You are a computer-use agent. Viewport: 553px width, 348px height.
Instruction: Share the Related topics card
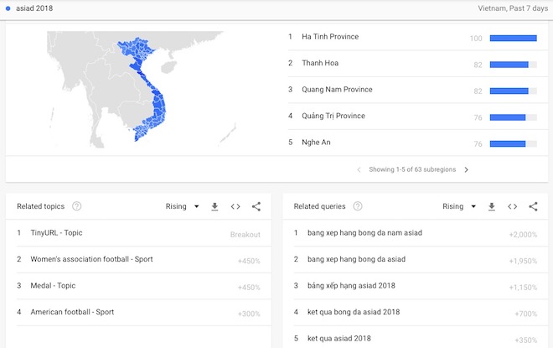pos(256,206)
